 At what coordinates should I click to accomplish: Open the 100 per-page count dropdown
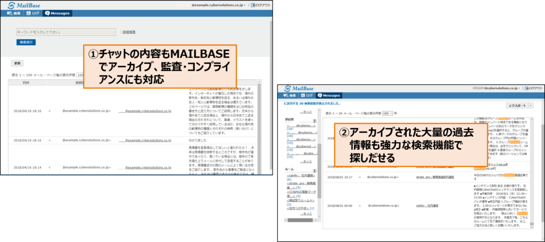[x=387, y=114]
